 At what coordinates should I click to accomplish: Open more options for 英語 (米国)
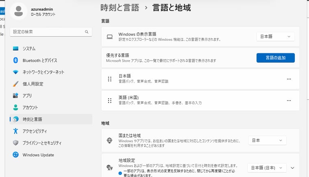click(x=289, y=101)
